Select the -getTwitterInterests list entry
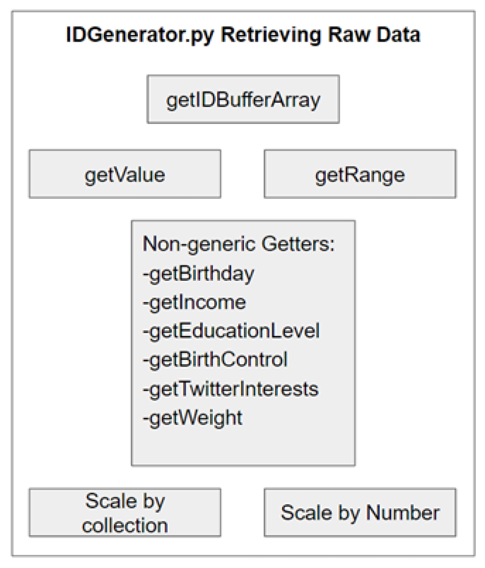This screenshot has height=568, width=485. pos(230,389)
